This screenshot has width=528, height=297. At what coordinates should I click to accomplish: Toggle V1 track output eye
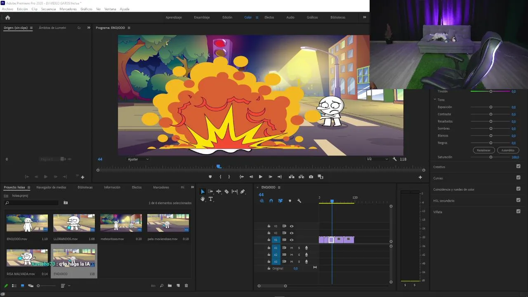tap(292, 240)
